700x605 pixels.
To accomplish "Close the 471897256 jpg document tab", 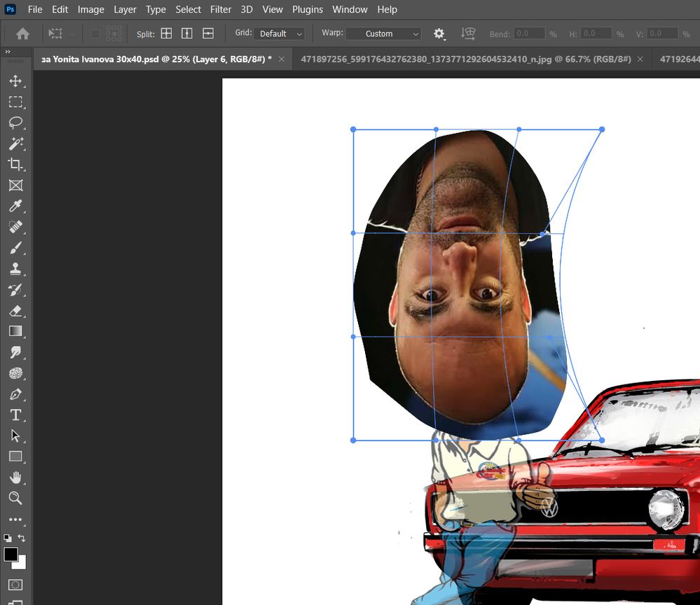I will tap(640, 60).
